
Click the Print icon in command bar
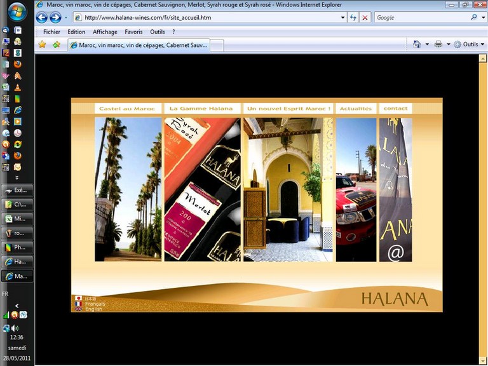coord(438,44)
